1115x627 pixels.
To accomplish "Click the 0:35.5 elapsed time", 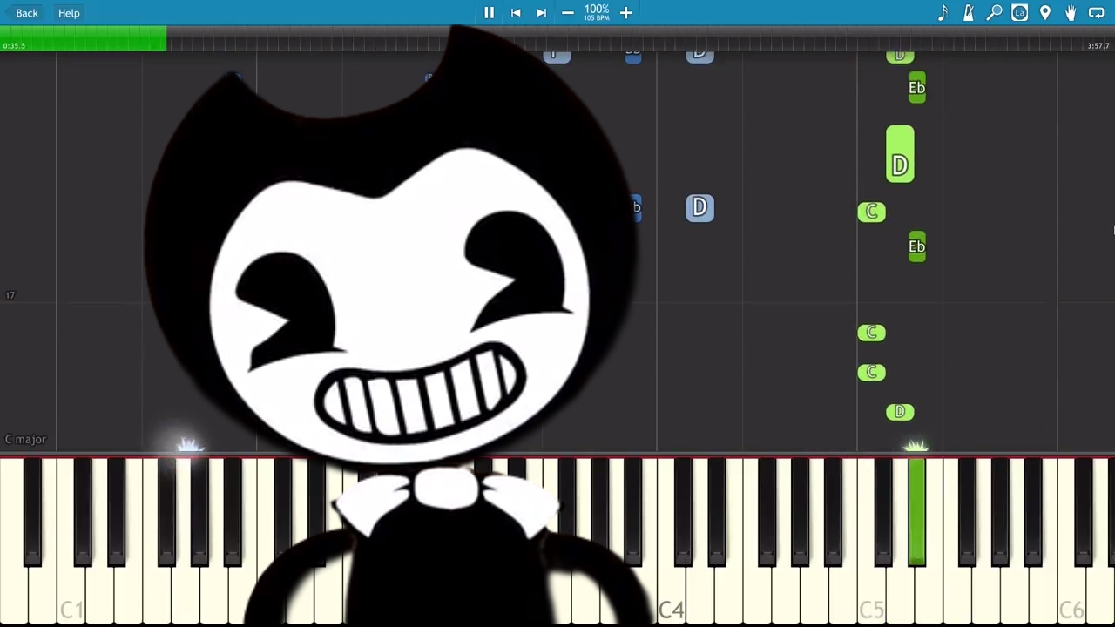I will coord(14,46).
